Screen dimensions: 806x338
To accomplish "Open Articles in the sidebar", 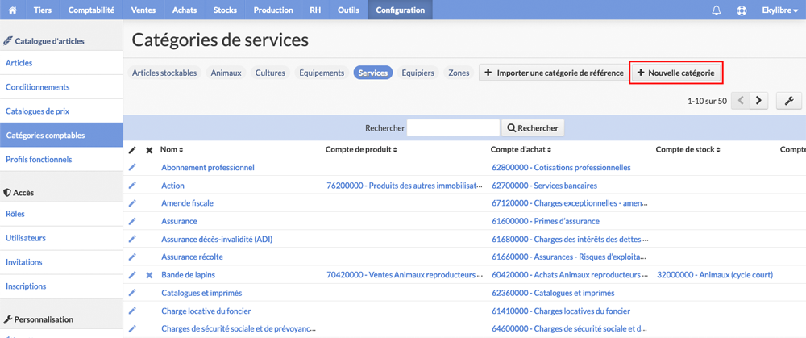I will click(x=61, y=63).
